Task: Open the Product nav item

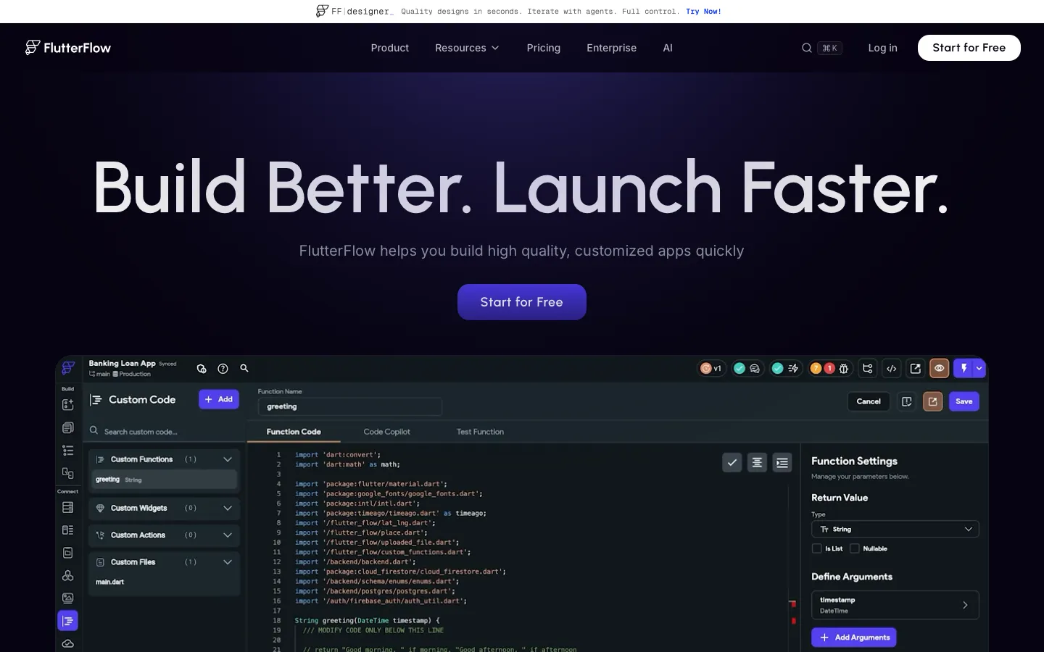Action: pyautogui.click(x=390, y=48)
